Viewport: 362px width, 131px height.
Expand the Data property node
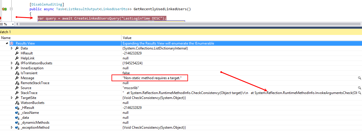(x=12, y=48)
